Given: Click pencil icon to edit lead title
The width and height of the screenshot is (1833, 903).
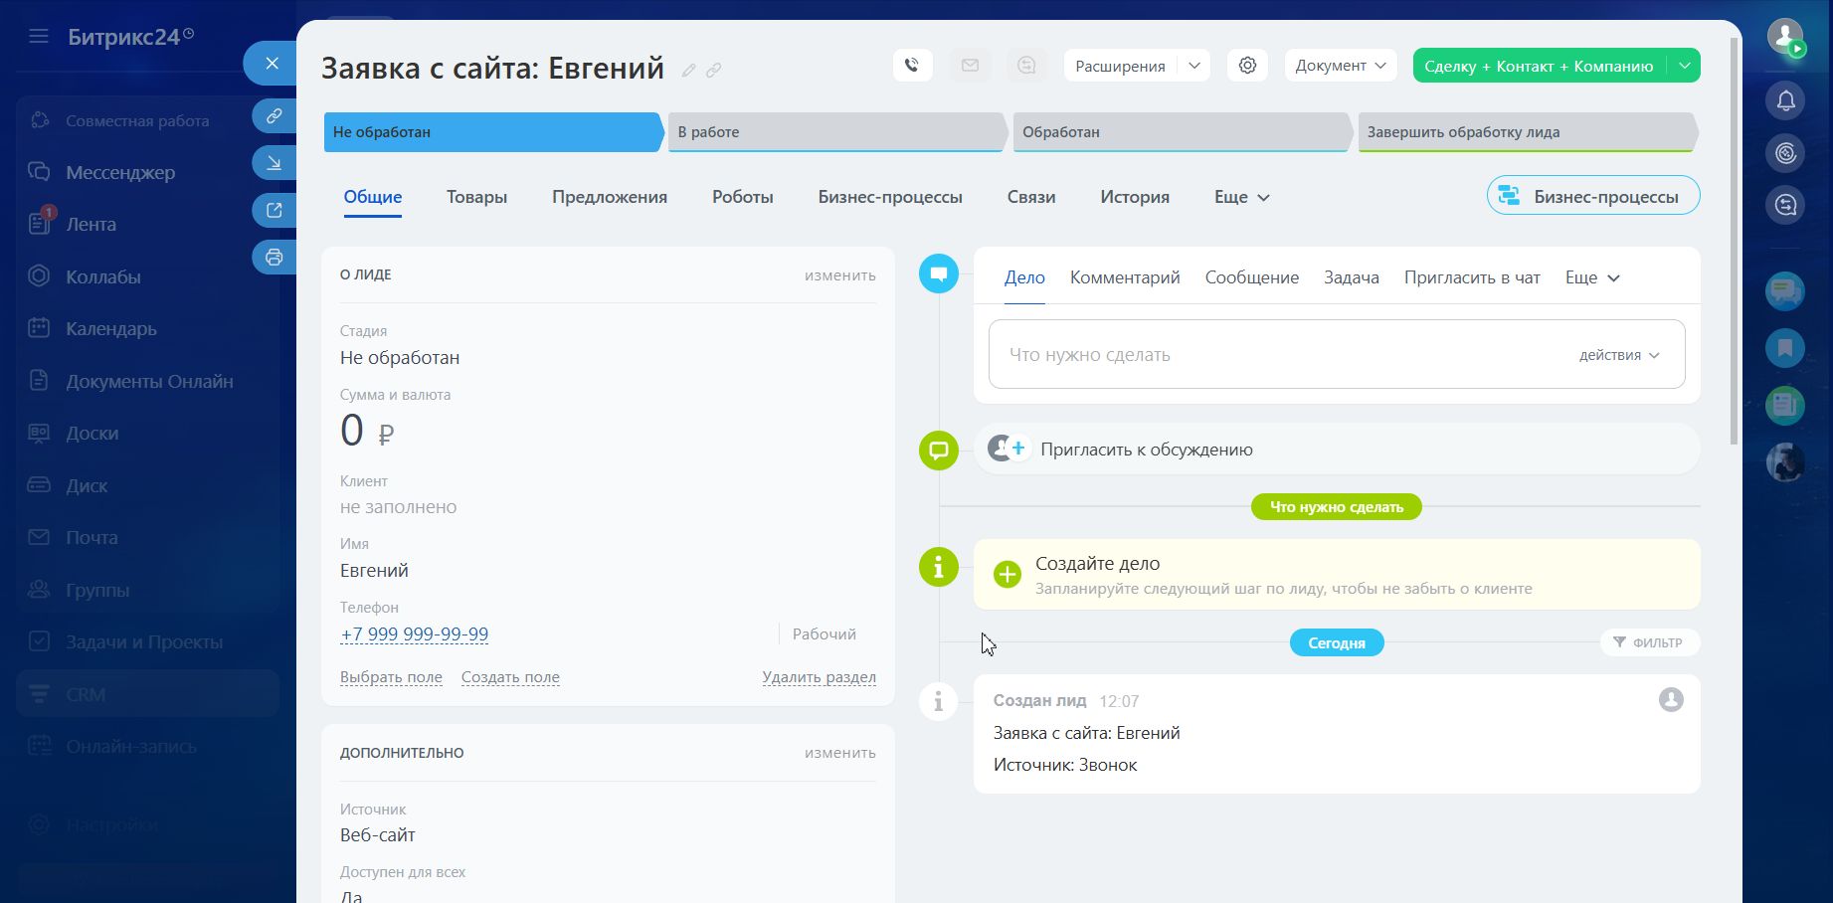Looking at the screenshot, I should (x=688, y=71).
